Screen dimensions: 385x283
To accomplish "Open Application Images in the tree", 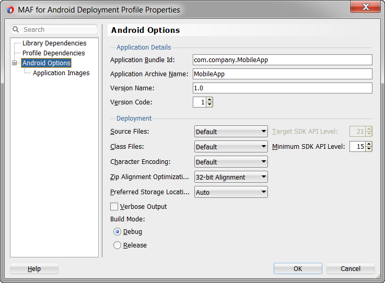I will click(61, 73).
